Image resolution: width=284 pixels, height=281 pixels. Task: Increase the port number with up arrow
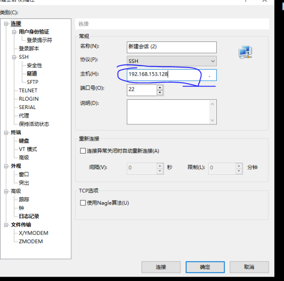(160, 88)
